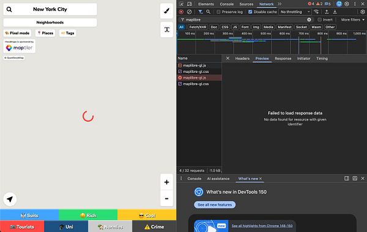Clear the network log
This screenshot has width=367, height=232.
(190, 12)
